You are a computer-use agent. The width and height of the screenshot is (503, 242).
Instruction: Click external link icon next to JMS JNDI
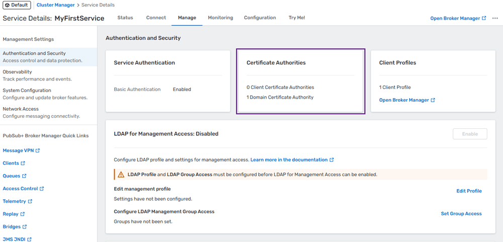point(29,239)
